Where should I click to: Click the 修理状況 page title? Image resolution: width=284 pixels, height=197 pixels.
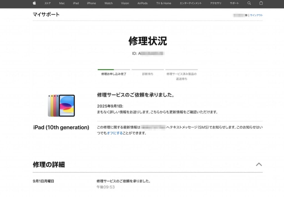coord(148,41)
